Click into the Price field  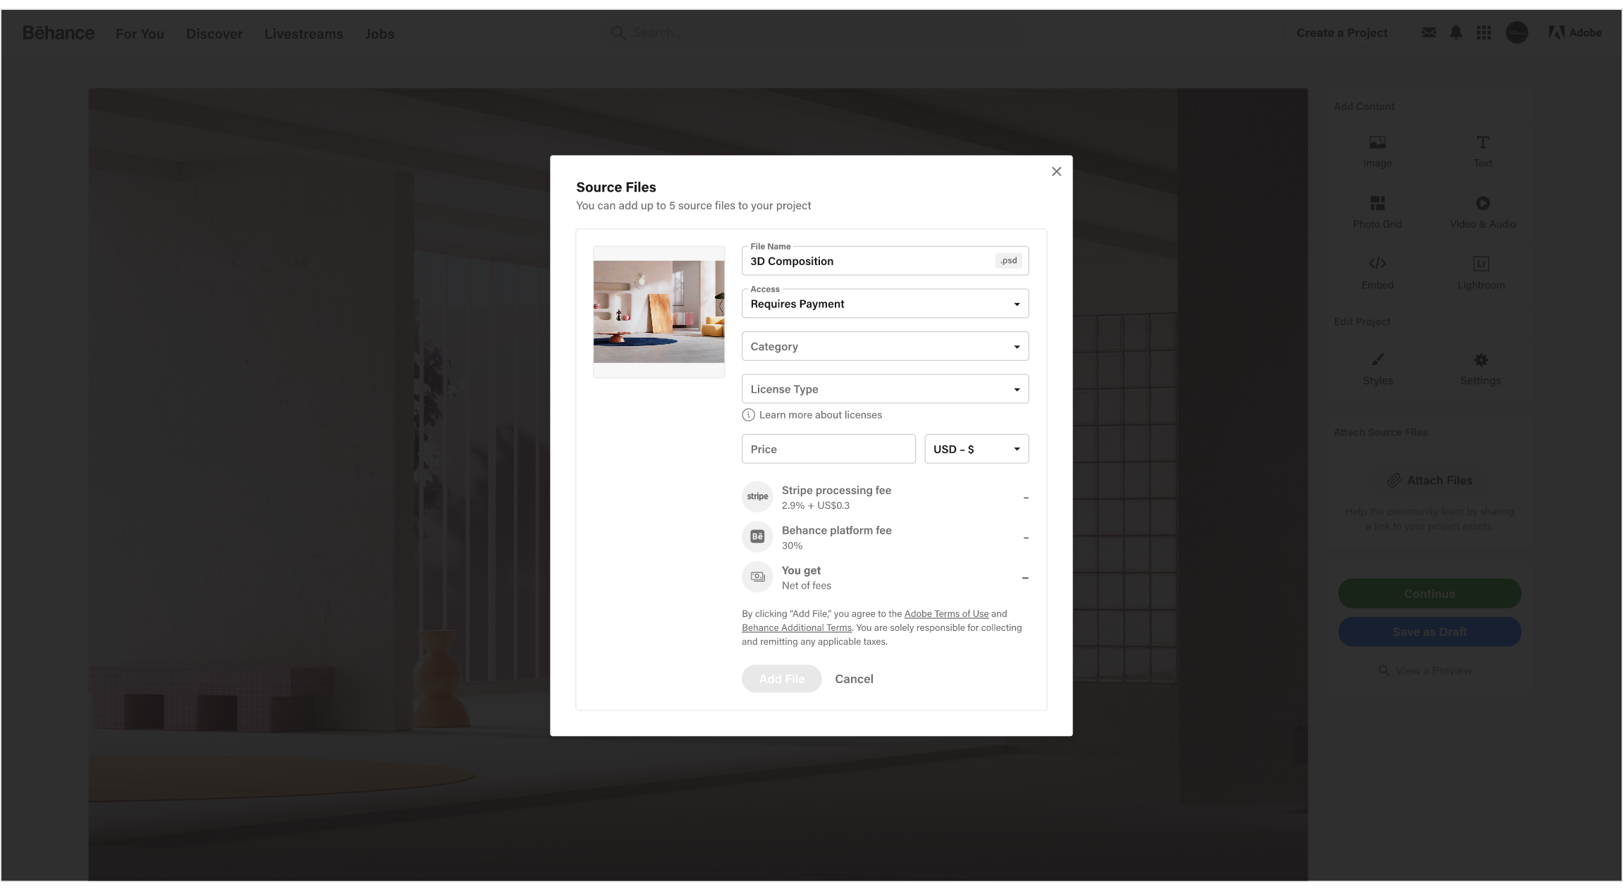tap(828, 449)
